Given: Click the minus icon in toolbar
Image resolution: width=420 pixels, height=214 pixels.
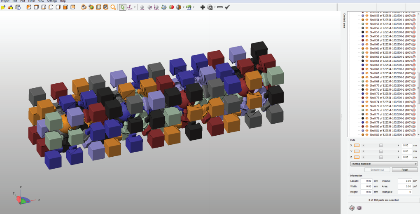Looking at the screenshot, I should 220,7.
